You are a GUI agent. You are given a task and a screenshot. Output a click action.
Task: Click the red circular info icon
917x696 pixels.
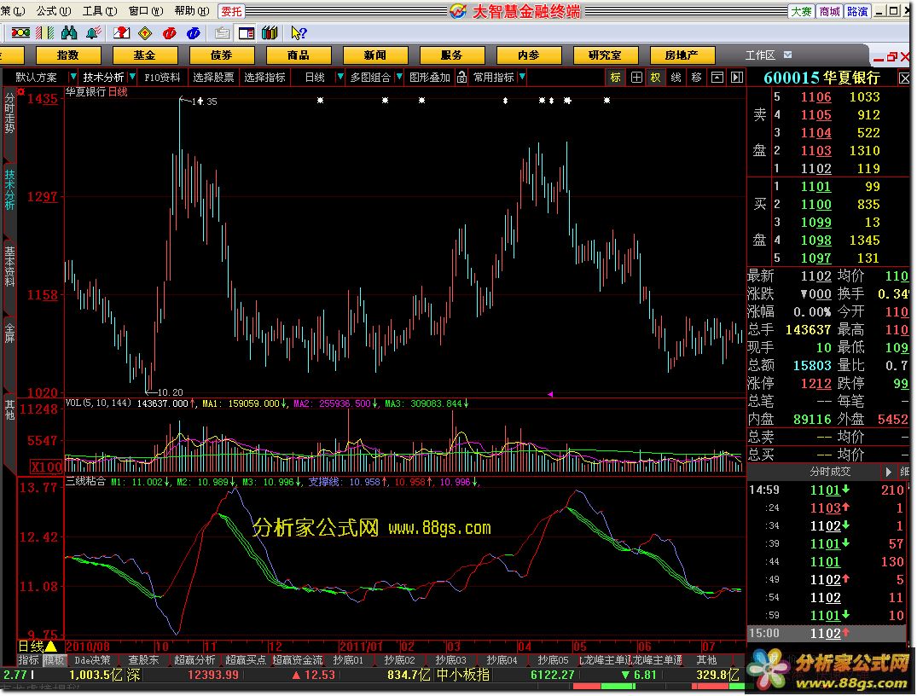170,32
